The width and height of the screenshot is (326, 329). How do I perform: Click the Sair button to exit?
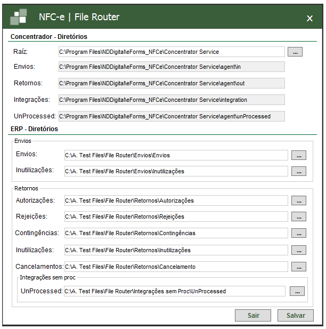(253, 315)
